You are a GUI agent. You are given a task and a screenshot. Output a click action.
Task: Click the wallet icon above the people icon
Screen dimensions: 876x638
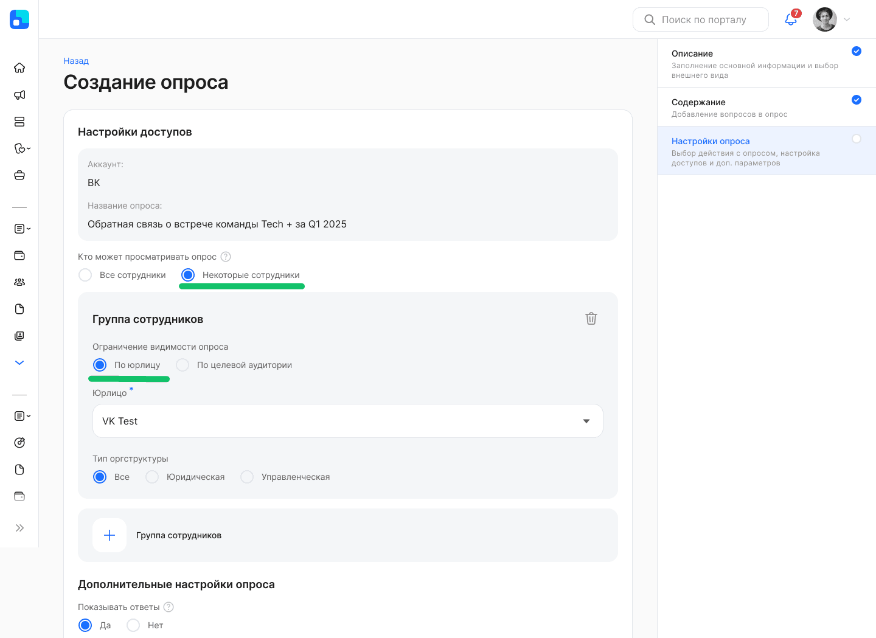[19, 255]
